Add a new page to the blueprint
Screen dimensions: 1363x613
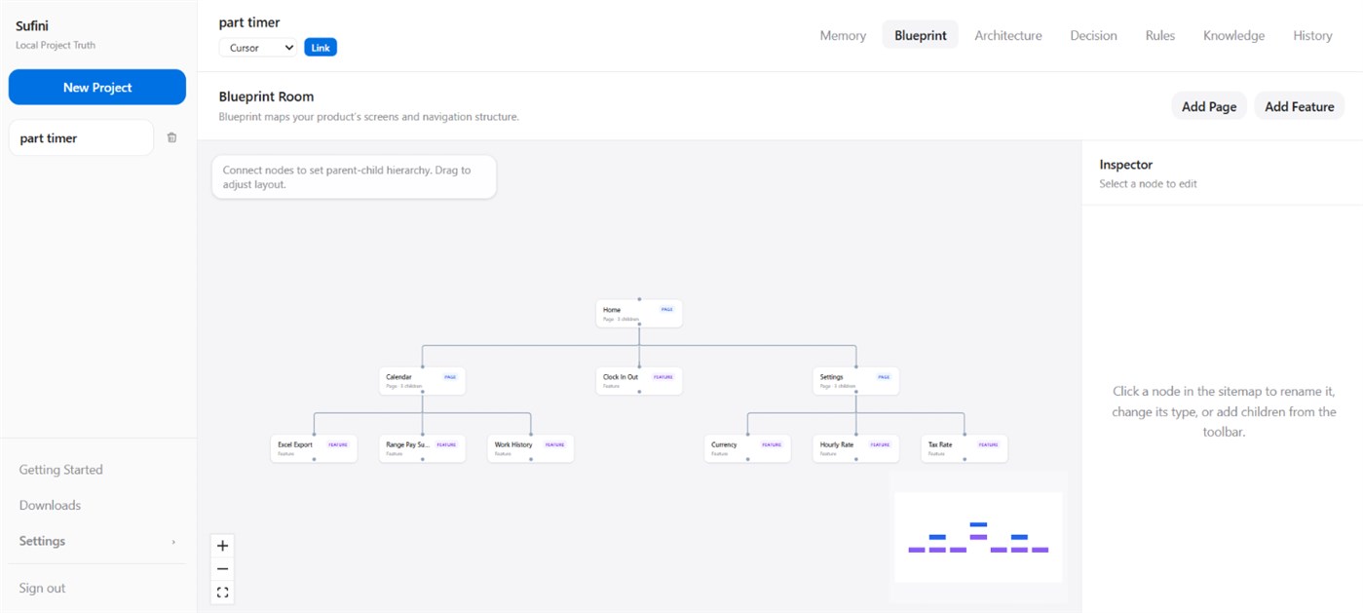click(x=1209, y=106)
